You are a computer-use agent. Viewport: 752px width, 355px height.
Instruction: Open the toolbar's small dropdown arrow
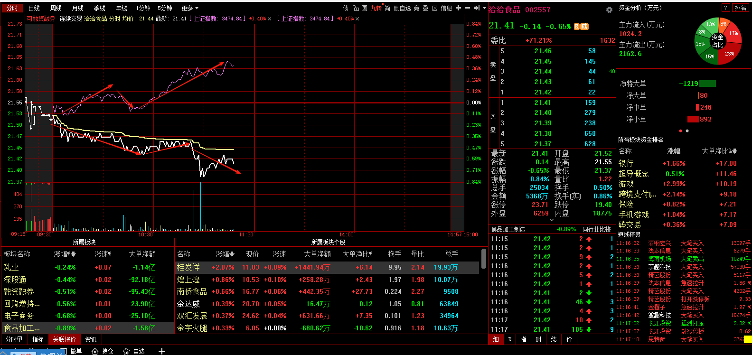pos(484,8)
